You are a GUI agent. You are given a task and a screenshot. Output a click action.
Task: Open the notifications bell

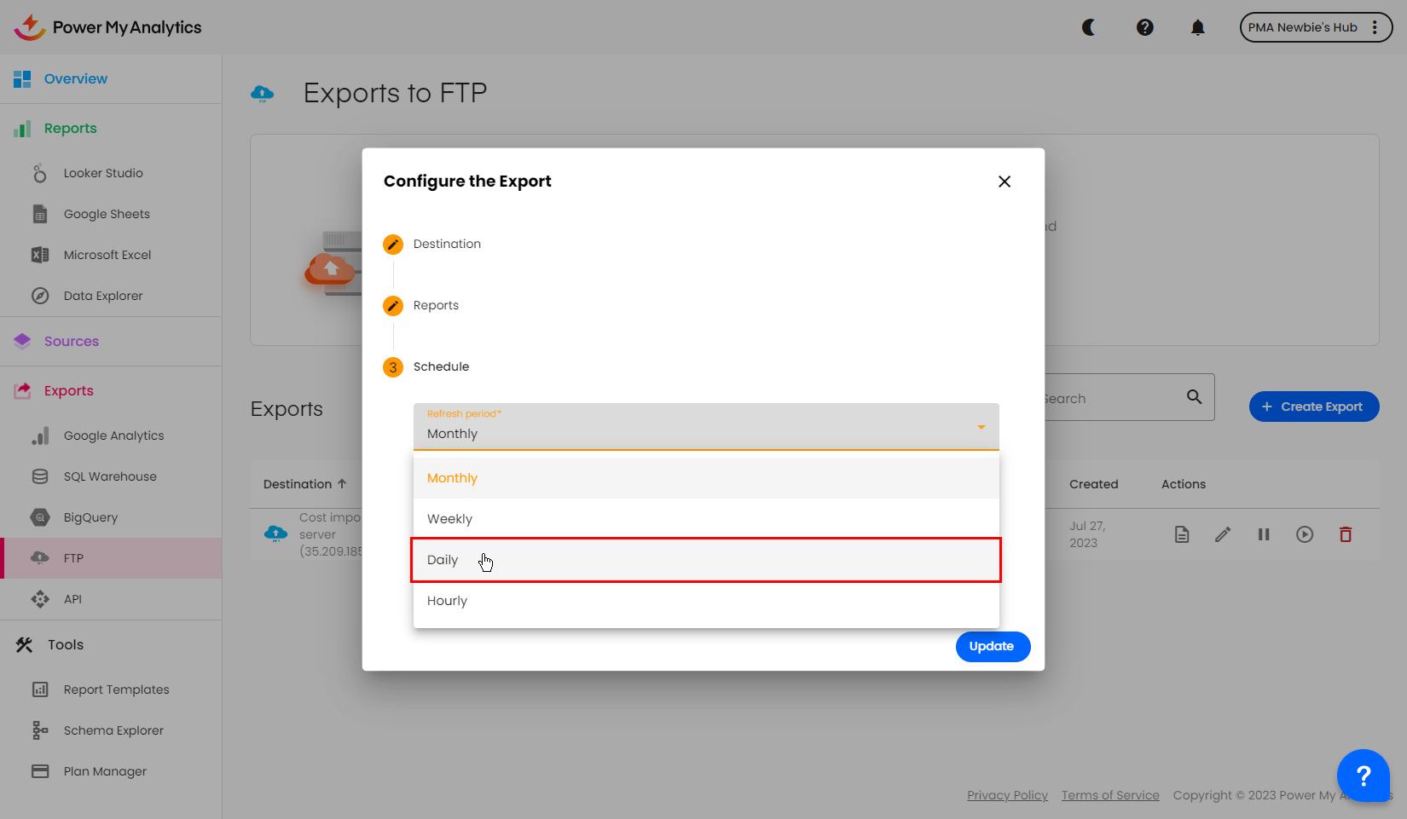click(1197, 27)
